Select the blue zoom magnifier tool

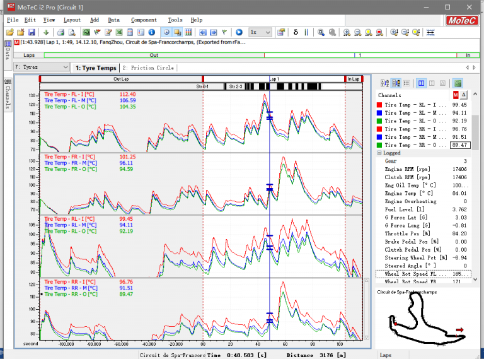tap(321, 32)
